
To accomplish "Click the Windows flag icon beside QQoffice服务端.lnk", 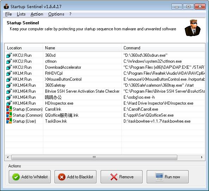I will coord(9,115).
